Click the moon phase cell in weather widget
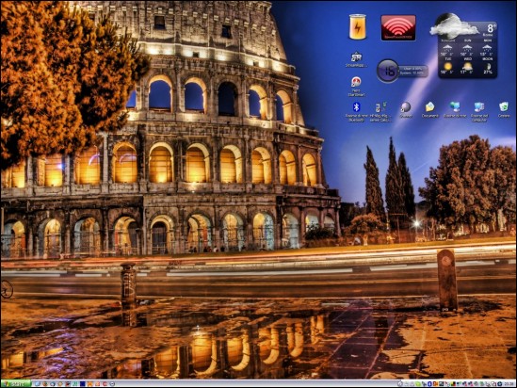This screenshot has width=517, height=388. click(487, 67)
